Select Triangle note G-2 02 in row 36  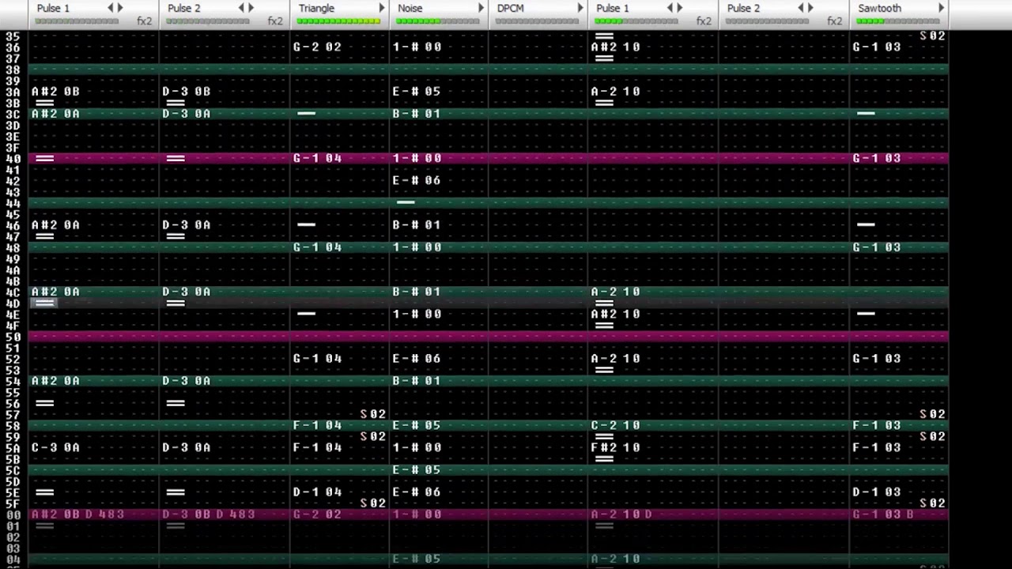point(317,47)
